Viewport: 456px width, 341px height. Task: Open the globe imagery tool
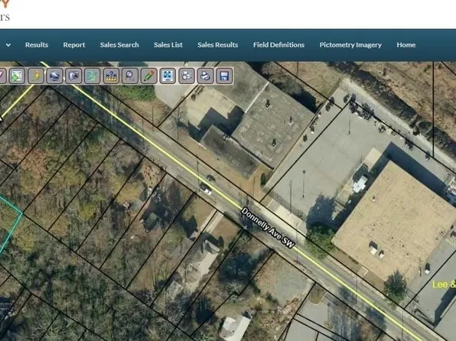54,76
